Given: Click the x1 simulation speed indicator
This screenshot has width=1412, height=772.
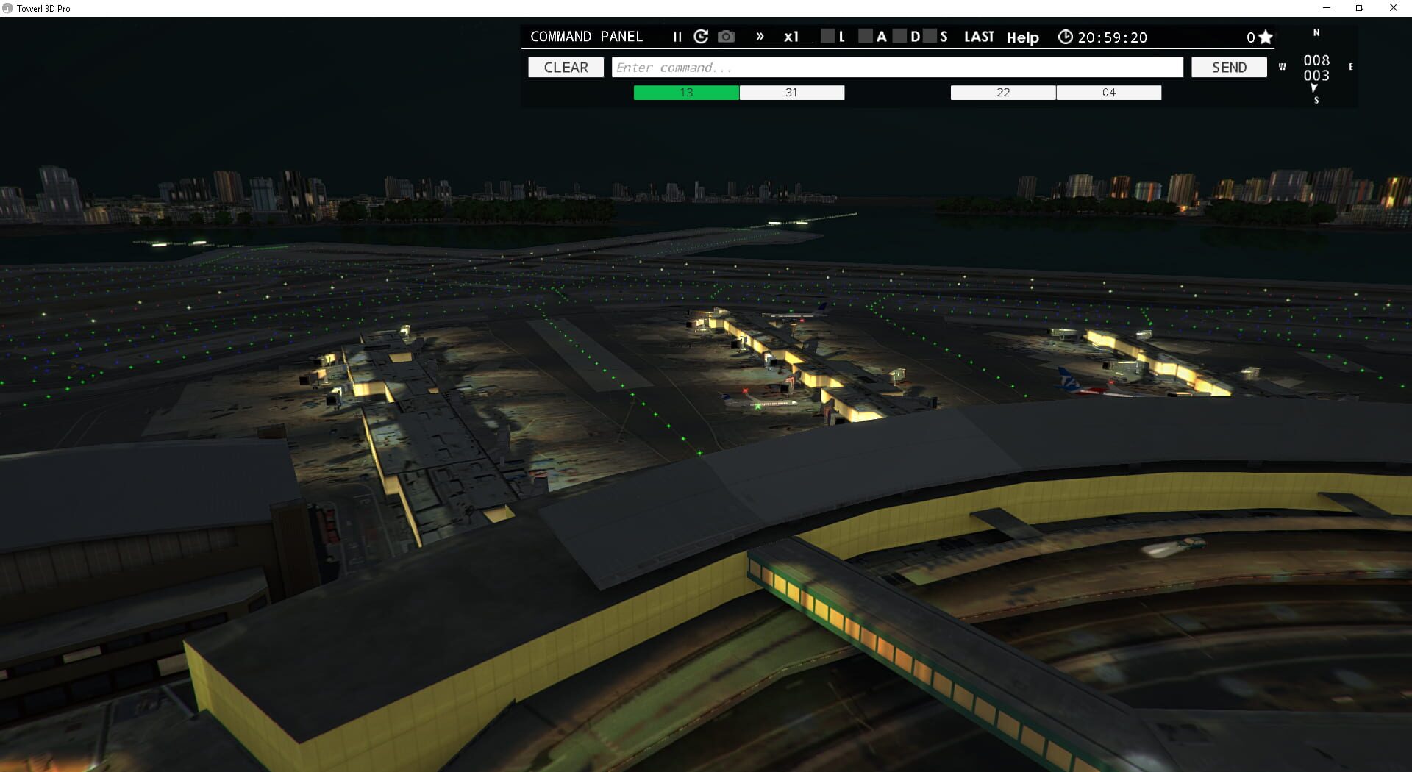Looking at the screenshot, I should [x=791, y=37].
